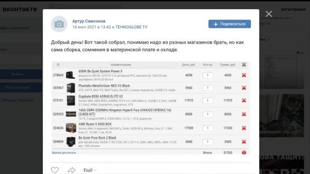Click ID 373161 cell
310x174 pixels.
[58, 101]
